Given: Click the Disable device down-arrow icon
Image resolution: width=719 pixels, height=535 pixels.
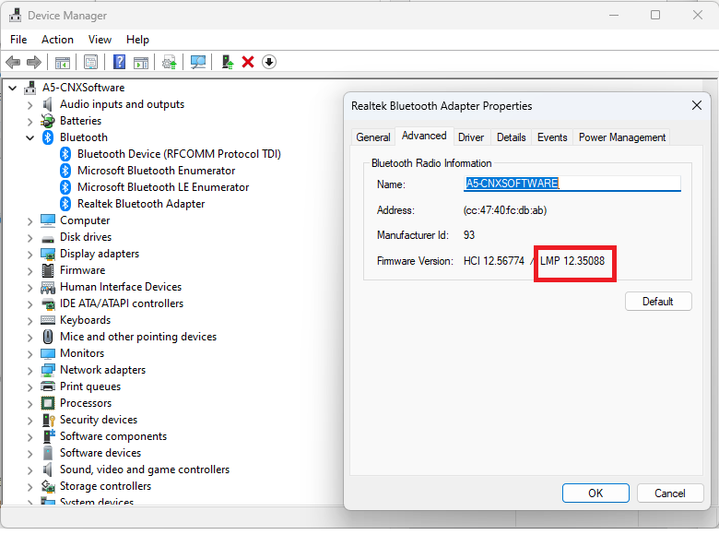Looking at the screenshot, I should (269, 62).
